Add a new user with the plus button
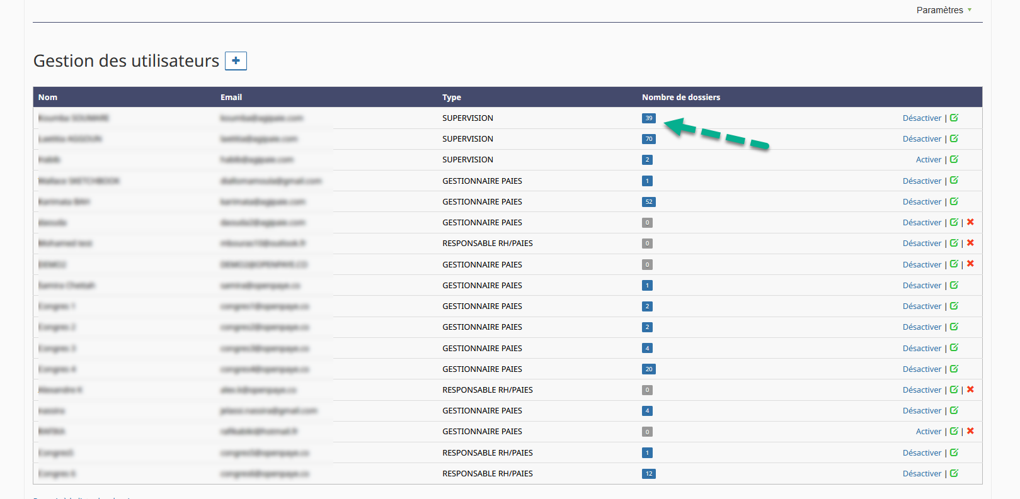Image resolution: width=1020 pixels, height=499 pixels. [236, 61]
